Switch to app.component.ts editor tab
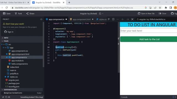Viewport: 177px width, 99px height. click(x=56, y=19)
